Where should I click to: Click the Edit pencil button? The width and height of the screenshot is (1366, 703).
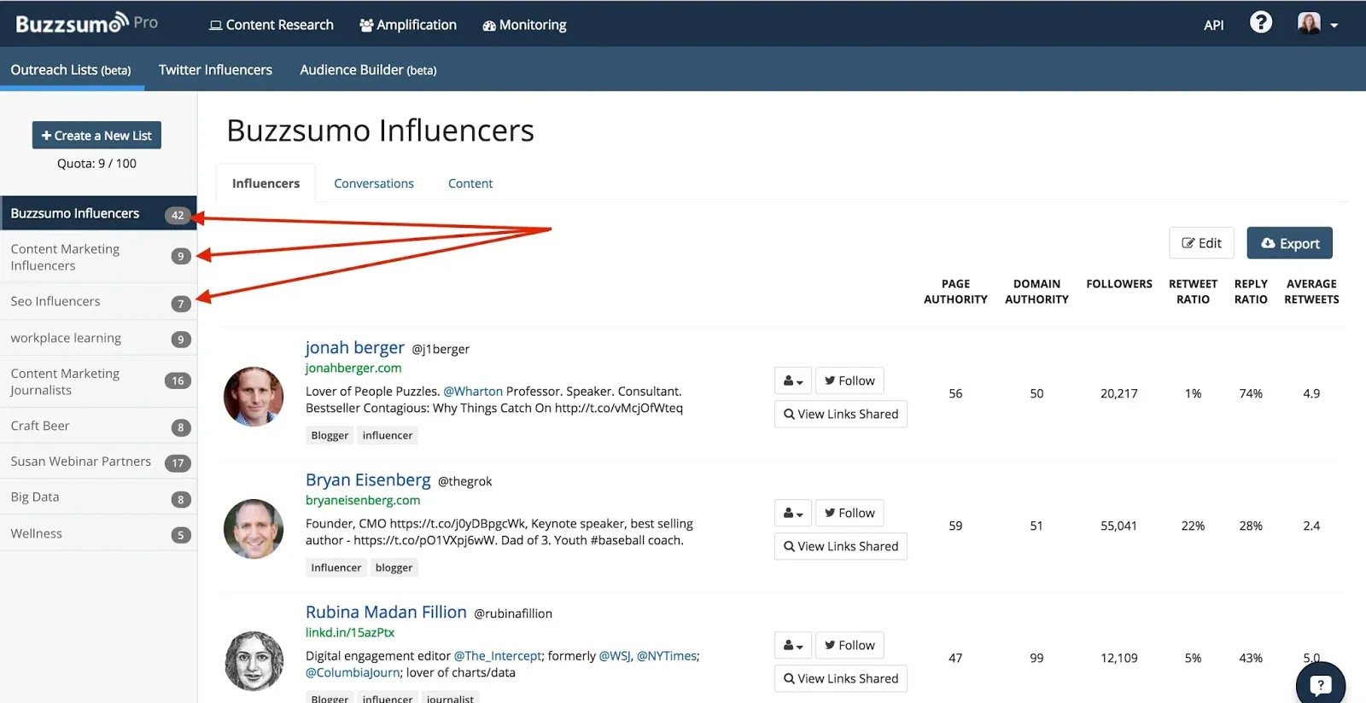pos(1201,243)
